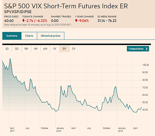This screenshot has width=155, height=136.
Task: Open the Charts tab
Action: pyautogui.click(x=29, y=36)
